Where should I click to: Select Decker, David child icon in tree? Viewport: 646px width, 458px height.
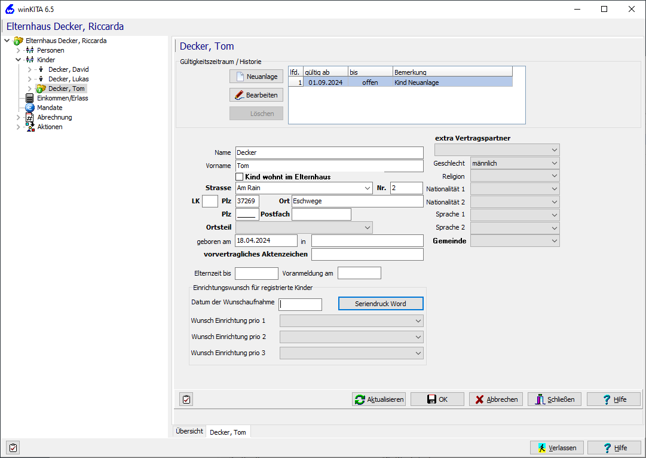click(41, 69)
